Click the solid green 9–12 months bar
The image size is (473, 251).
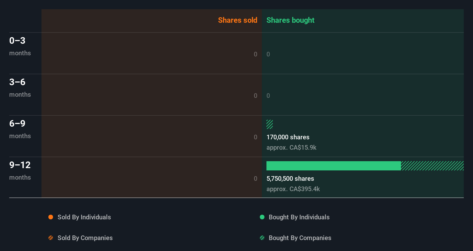click(x=334, y=166)
